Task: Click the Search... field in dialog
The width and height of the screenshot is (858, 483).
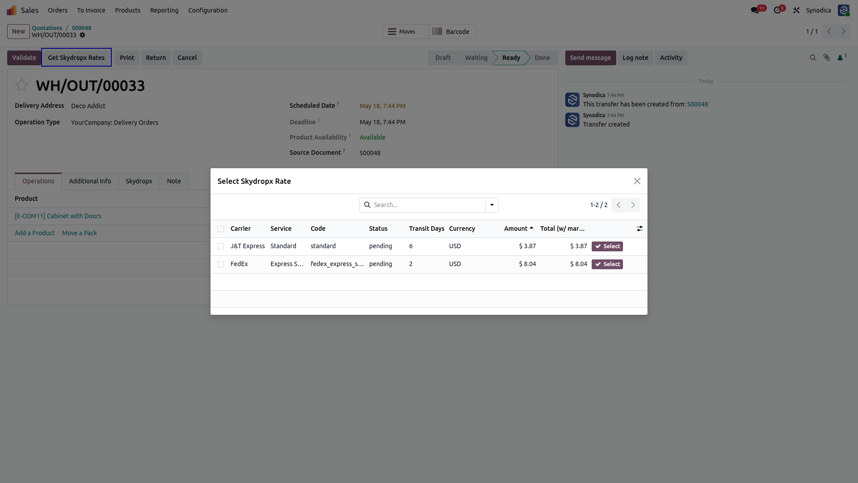Action: [428, 205]
